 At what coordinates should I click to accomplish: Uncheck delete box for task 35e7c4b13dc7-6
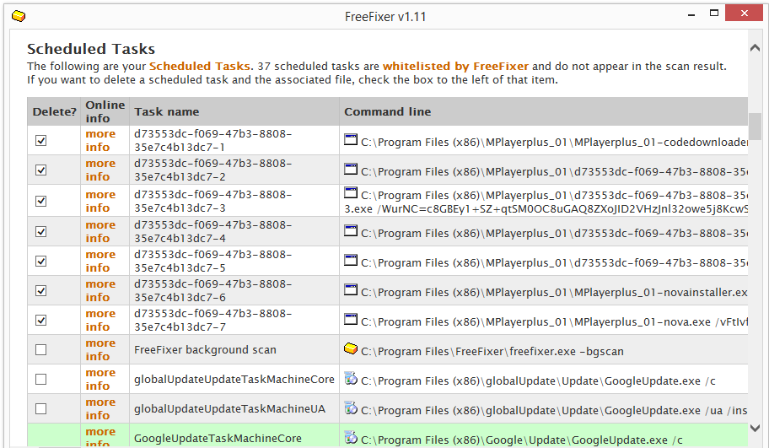click(x=41, y=290)
